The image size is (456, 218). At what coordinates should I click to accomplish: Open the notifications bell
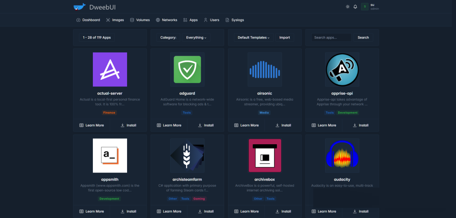[355, 7]
